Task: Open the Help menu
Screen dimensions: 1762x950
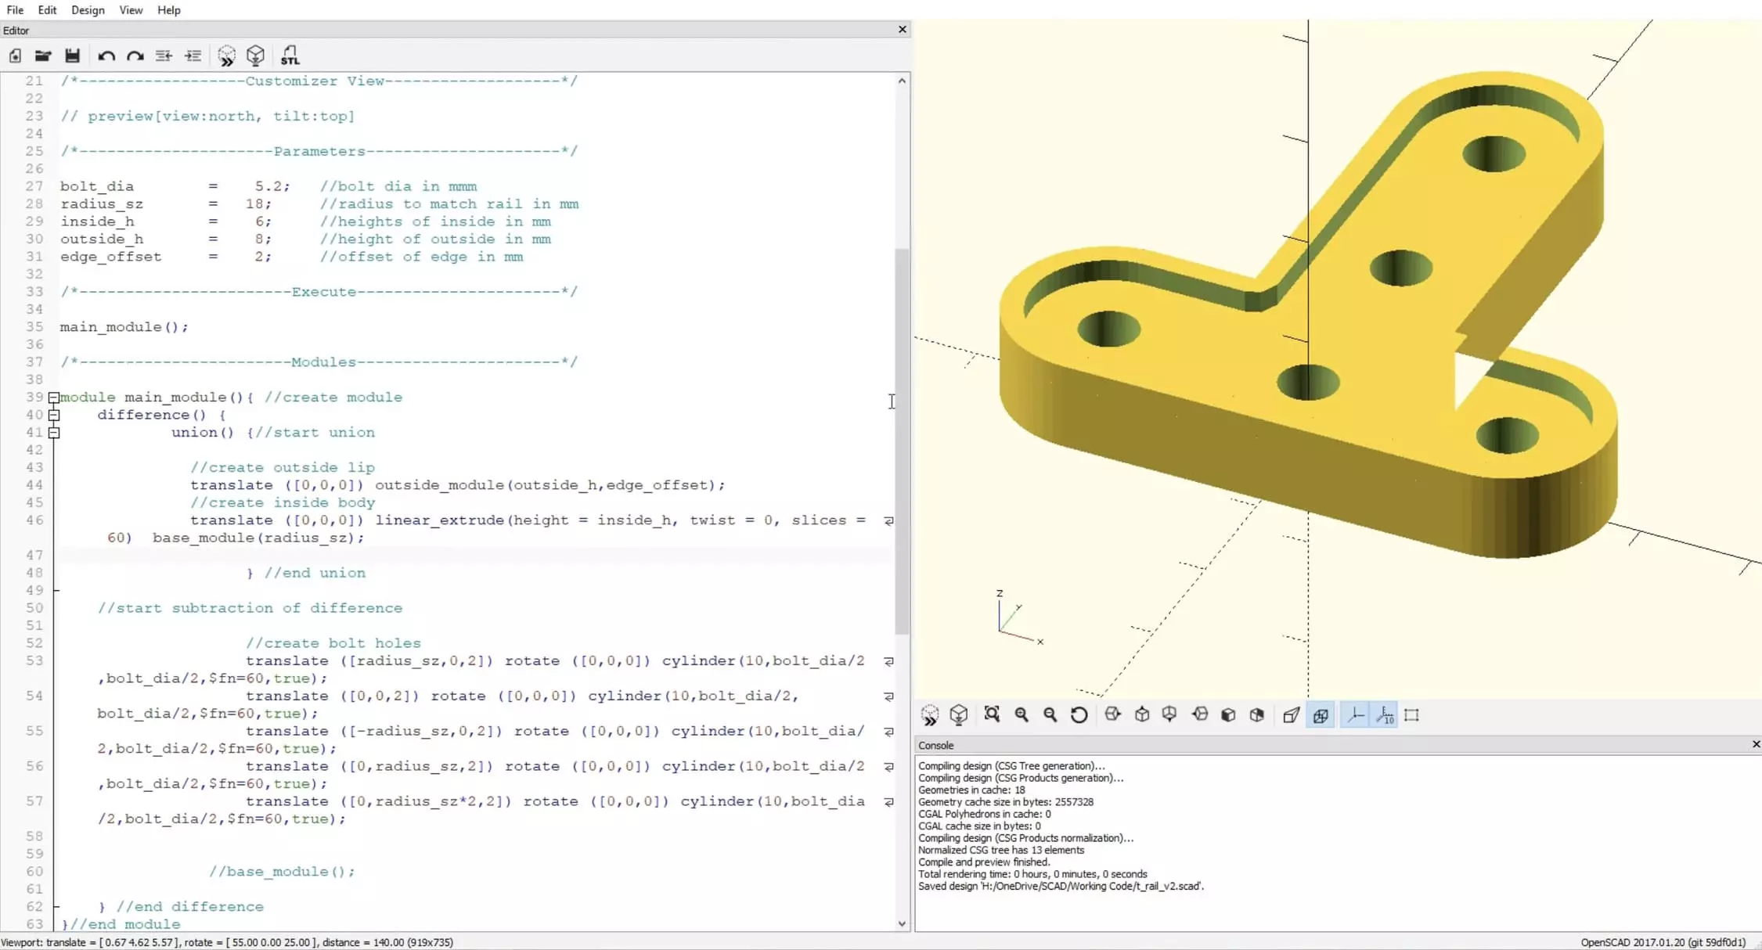Action: (x=168, y=10)
